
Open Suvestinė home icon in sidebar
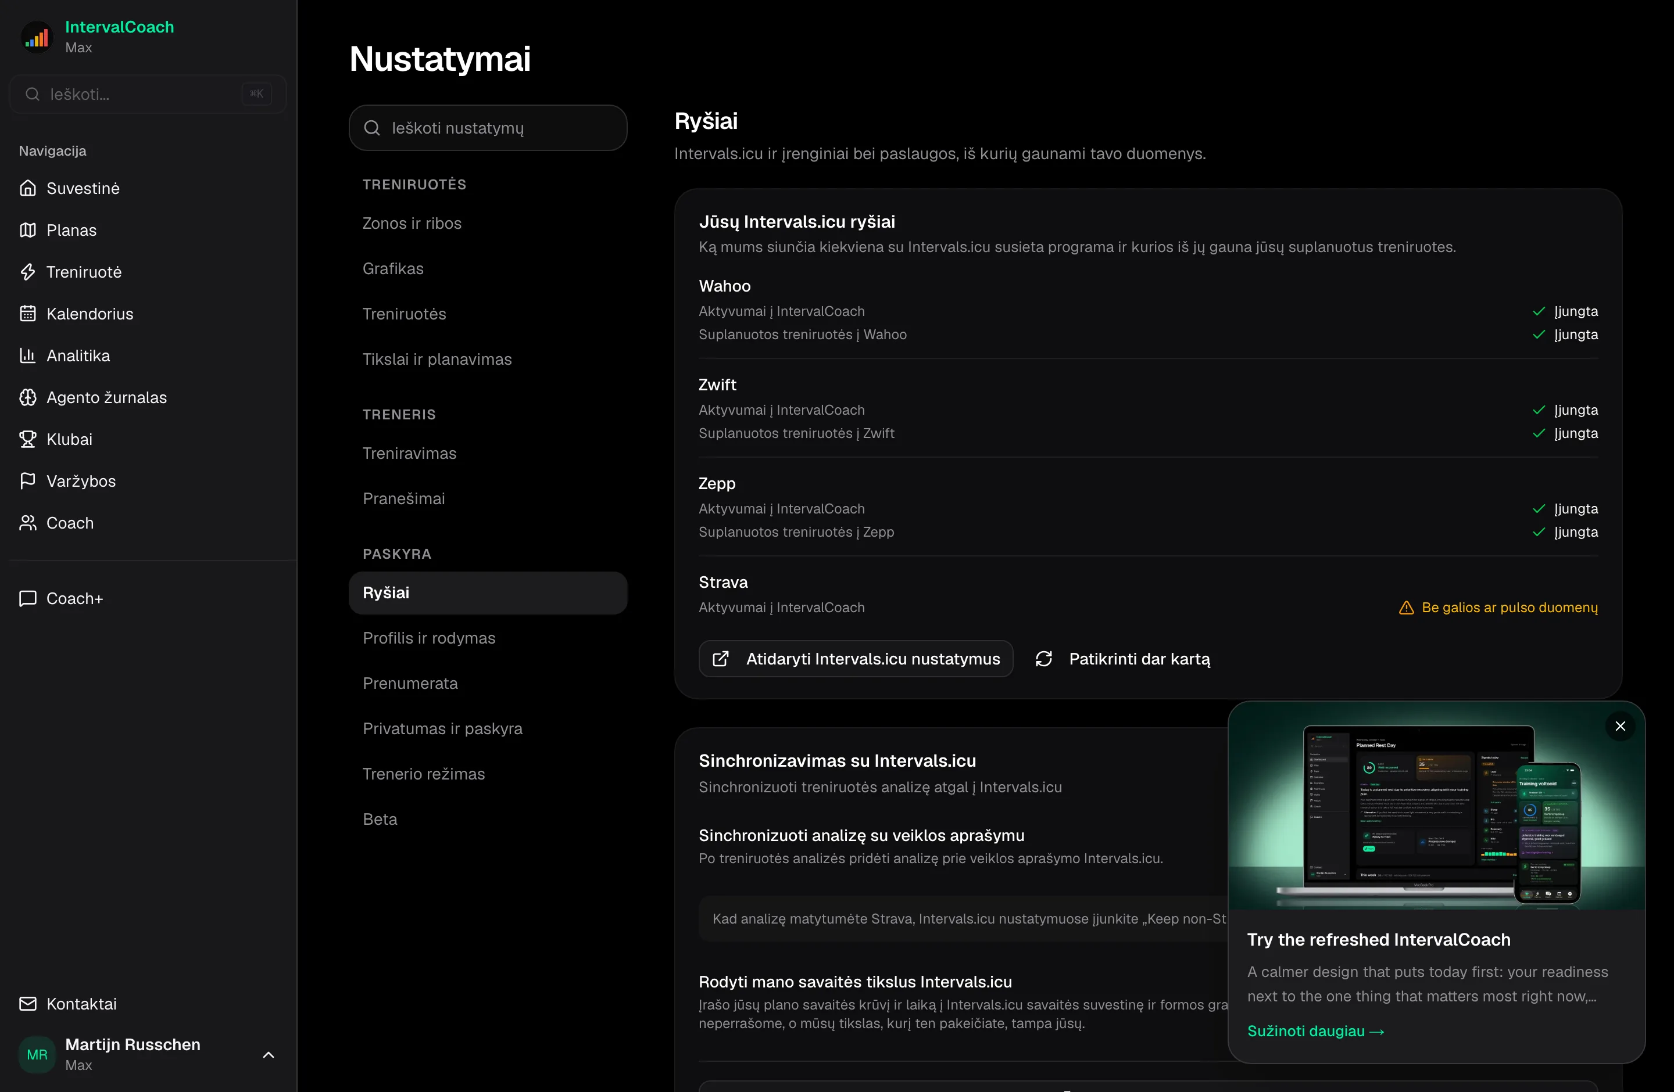tap(28, 188)
